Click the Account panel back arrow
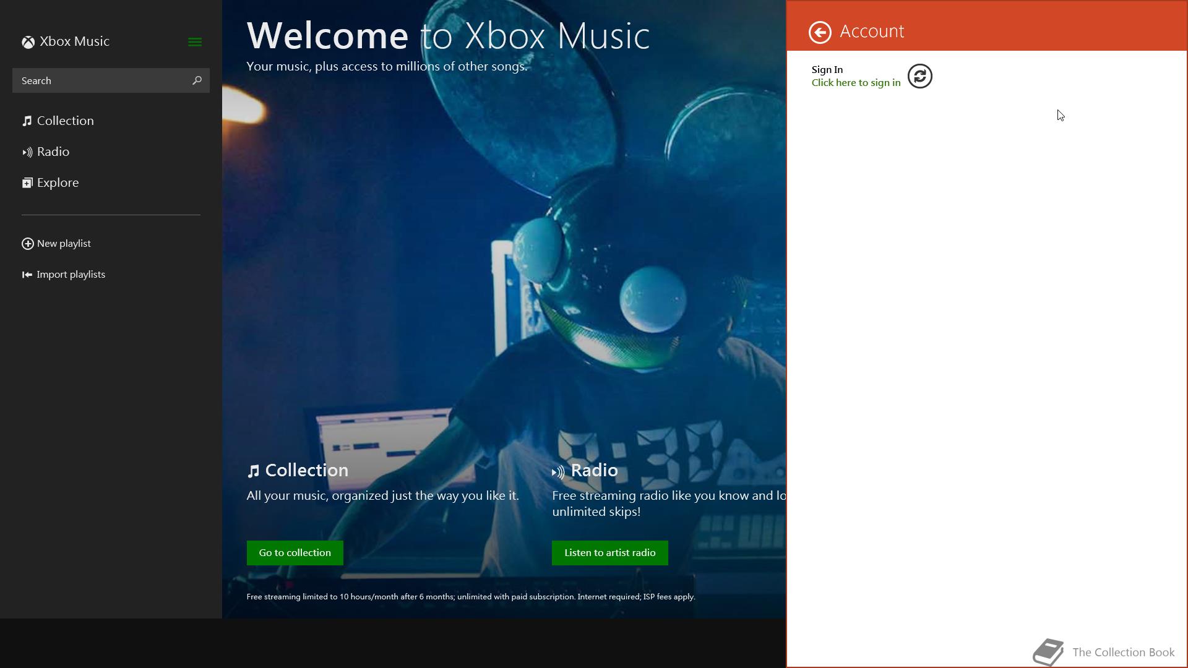This screenshot has height=668, width=1188. point(820,32)
